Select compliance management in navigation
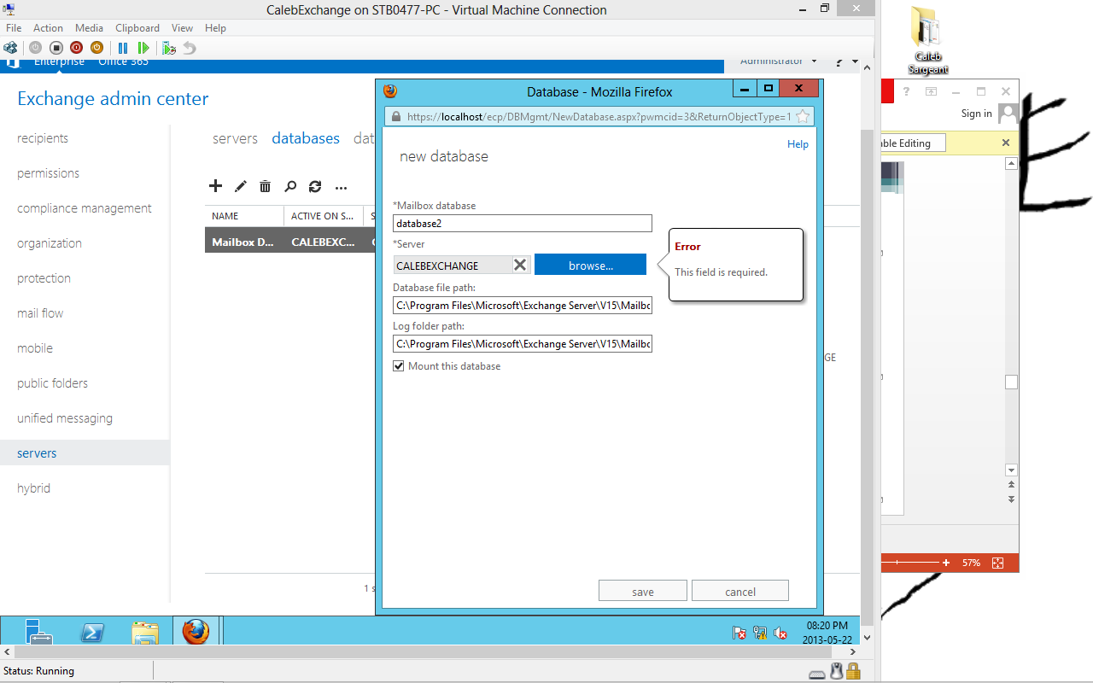This screenshot has width=1093, height=683. 85,208
